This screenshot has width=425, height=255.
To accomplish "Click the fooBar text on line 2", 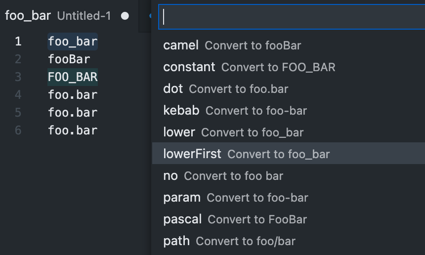I will 69,59.
